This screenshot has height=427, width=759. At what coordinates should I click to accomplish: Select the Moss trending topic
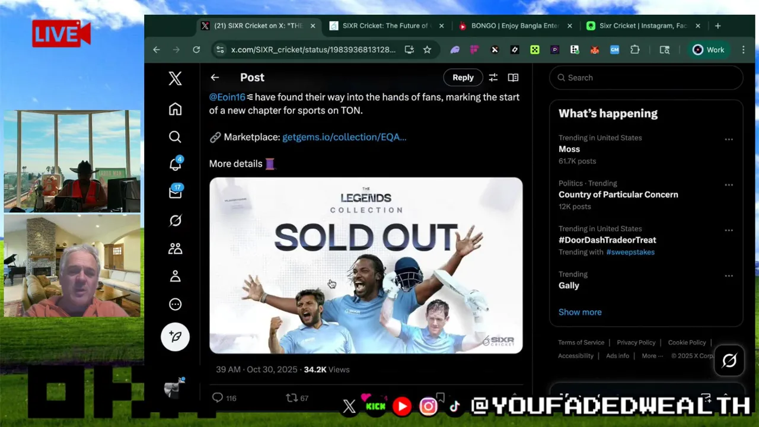point(569,149)
